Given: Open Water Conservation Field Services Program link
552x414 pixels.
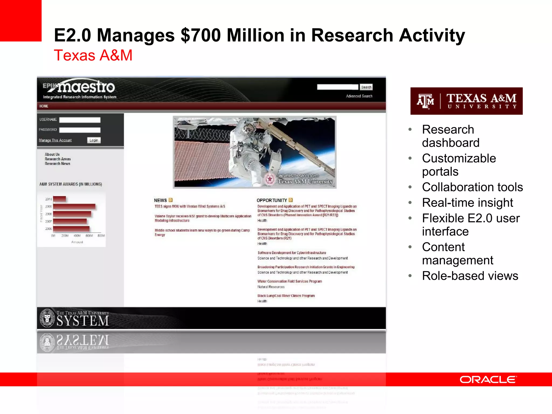Looking at the screenshot, I should [290, 281].
